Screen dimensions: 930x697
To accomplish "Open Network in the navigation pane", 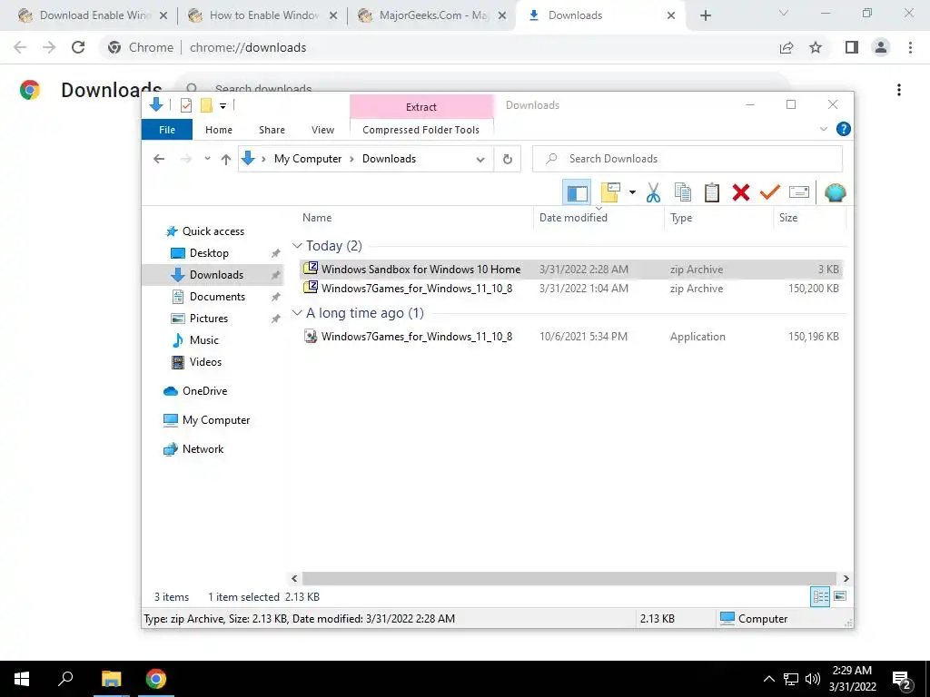I will coord(203,448).
